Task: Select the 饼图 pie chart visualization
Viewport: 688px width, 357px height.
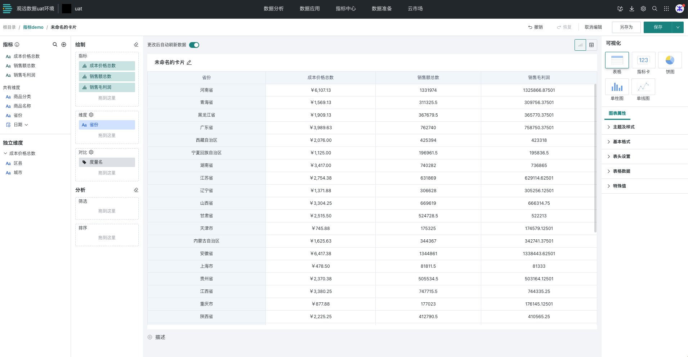Action: click(x=670, y=60)
